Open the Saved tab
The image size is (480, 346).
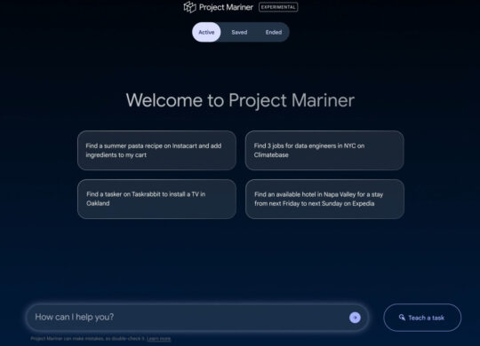pos(239,32)
